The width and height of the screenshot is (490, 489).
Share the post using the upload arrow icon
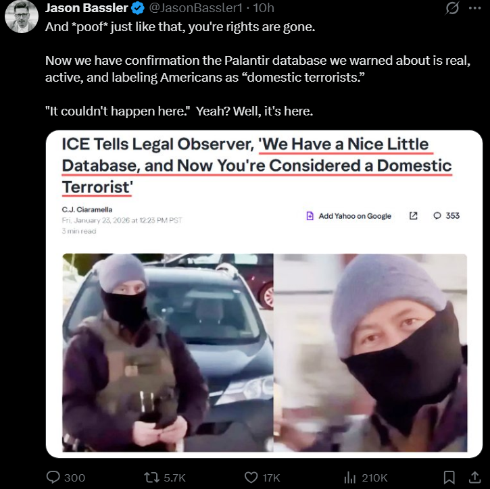point(474,477)
